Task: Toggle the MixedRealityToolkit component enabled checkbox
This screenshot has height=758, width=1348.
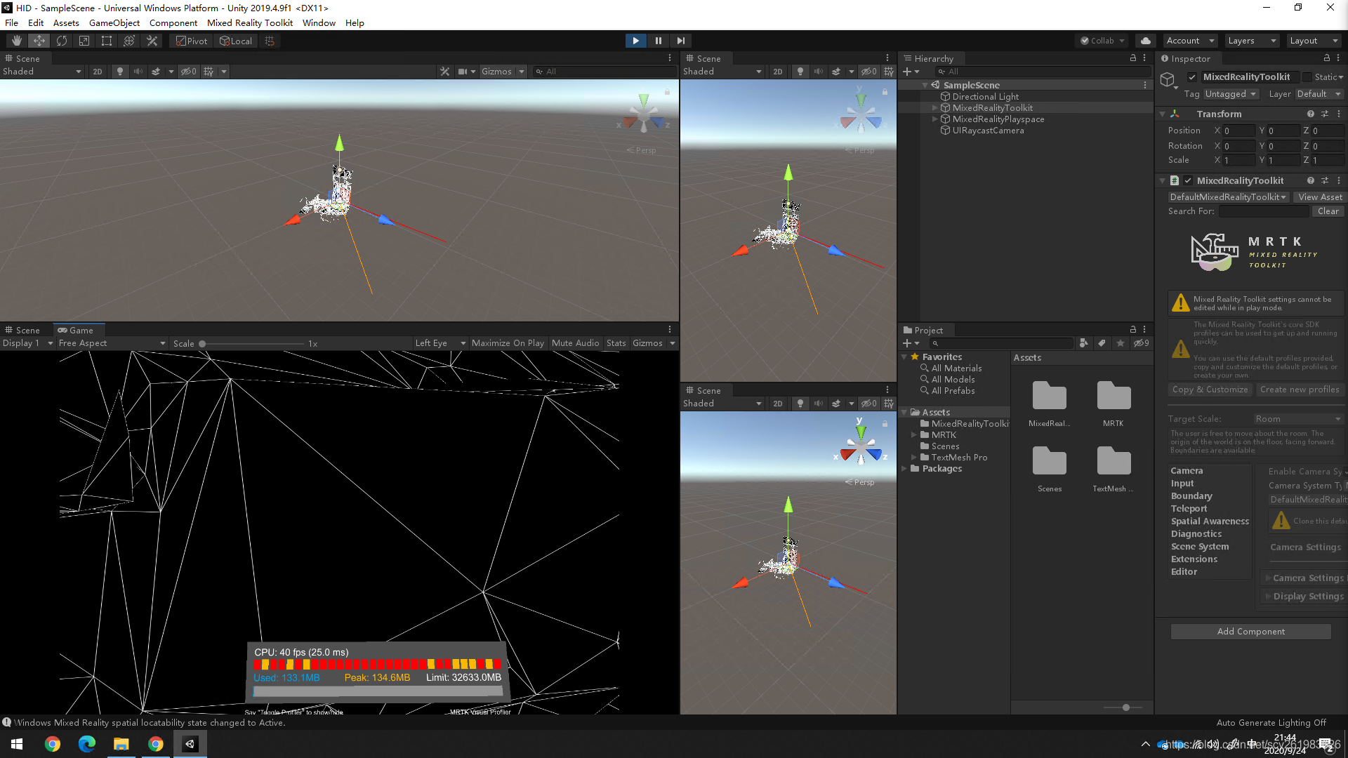Action: 1188,180
